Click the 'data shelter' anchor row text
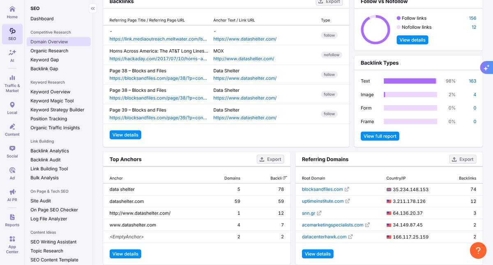 tap(122, 190)
